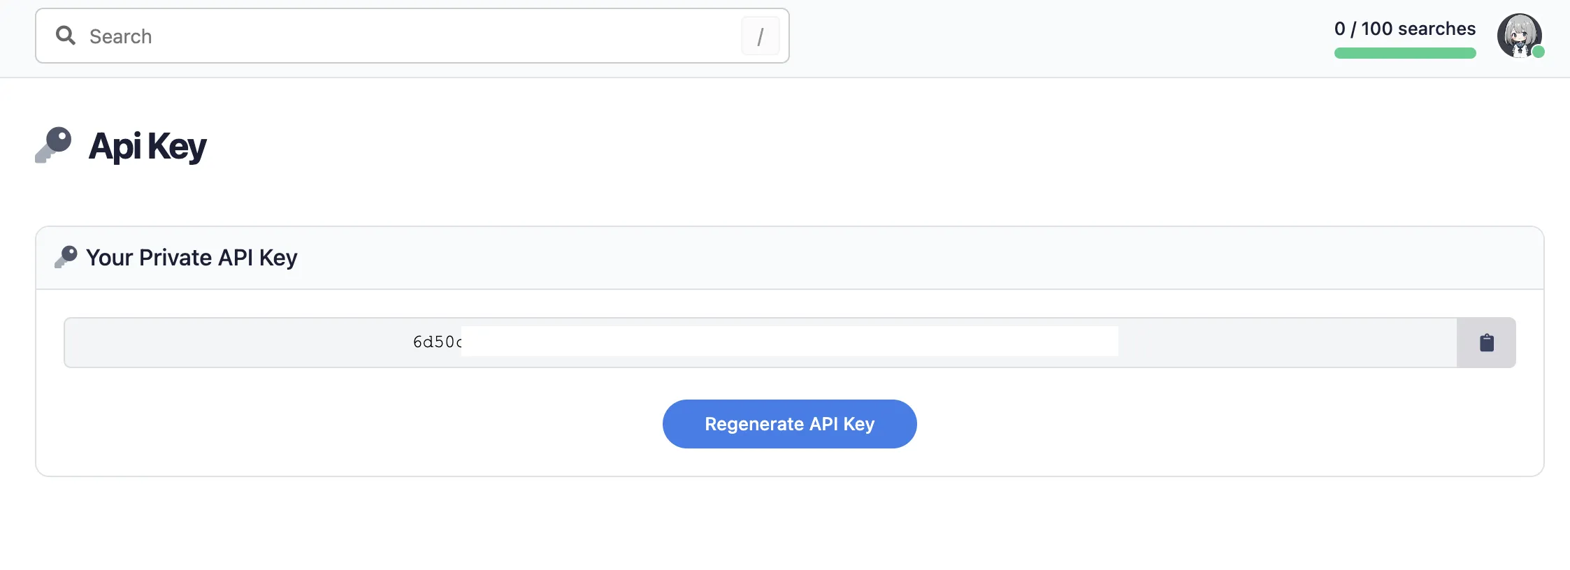Click the visible "6d50c" key characters

[x=437, y=342]
